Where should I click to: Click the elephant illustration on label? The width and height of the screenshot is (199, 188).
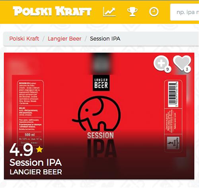(96, 113)
